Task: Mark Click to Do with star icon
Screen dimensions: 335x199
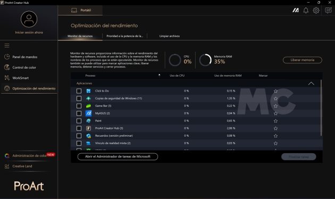Action: tap(275, 91)
